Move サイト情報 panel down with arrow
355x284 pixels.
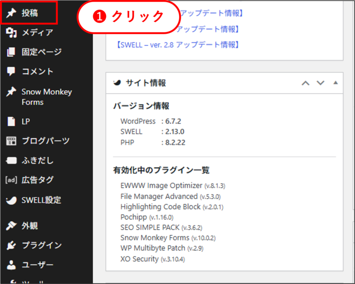pos(320,83)
